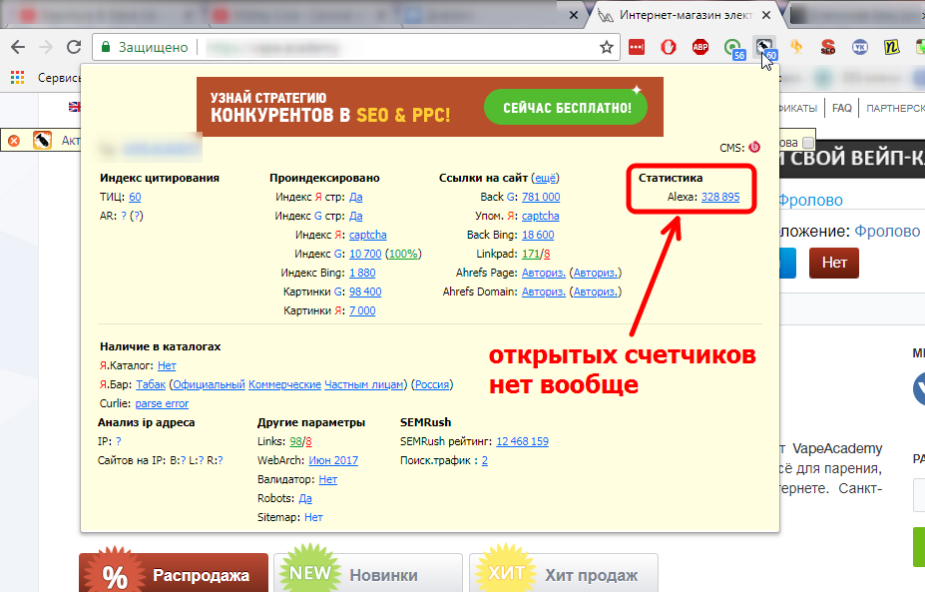Click the RDS bar extension icon
Screen dimensions: 925x592
tap(764, 47)
